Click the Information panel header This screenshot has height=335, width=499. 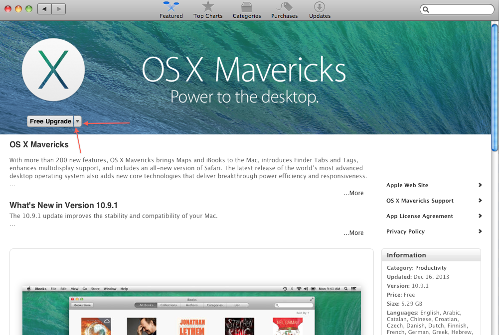[431, 255]
